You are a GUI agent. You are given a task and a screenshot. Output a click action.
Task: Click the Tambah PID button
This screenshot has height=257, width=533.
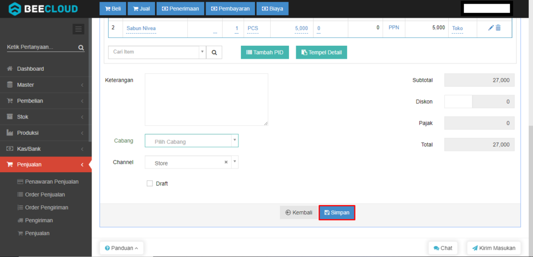click(x=265, y=53)
